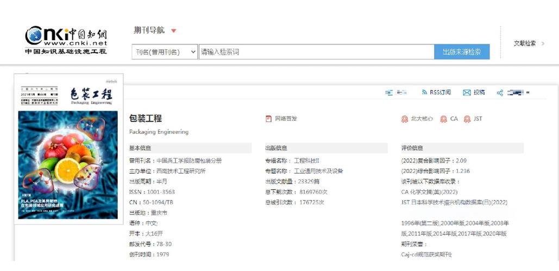Click the 网络首发 link
Screen dimensions: 559x271
click(286, 119)
